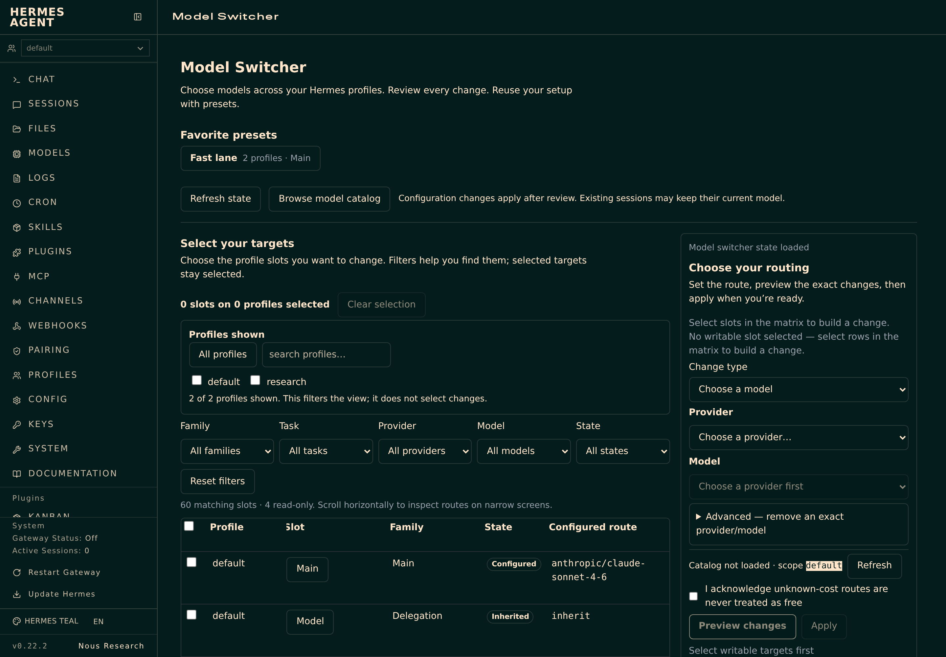
Task: Click the Restart Gateway refresh icon
Action: click(16, 573)
